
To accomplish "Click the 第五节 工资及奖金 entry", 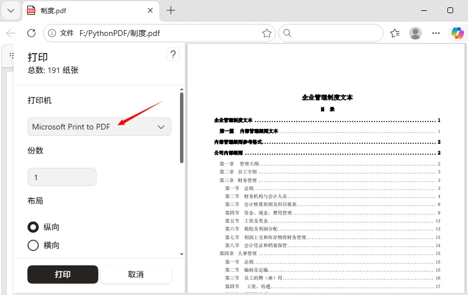I will 333,221.
